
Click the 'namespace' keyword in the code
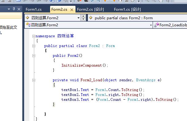[45, 36]
